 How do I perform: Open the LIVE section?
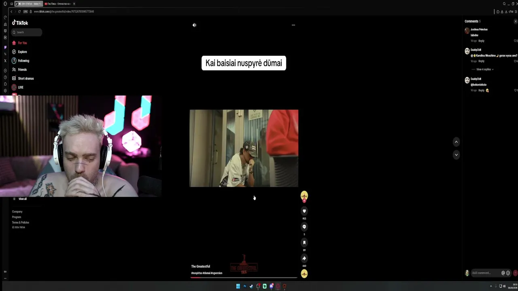coord(18,87)
